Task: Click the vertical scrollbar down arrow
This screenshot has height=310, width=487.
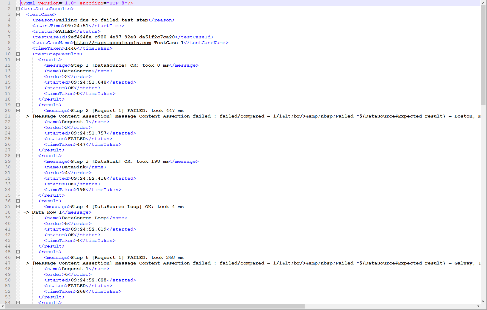Action: 484,301
